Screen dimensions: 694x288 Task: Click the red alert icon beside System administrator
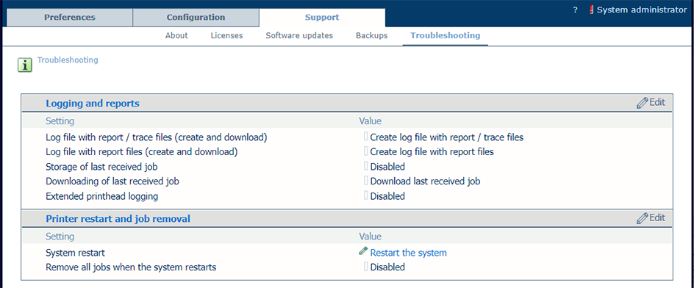point(592,10)
